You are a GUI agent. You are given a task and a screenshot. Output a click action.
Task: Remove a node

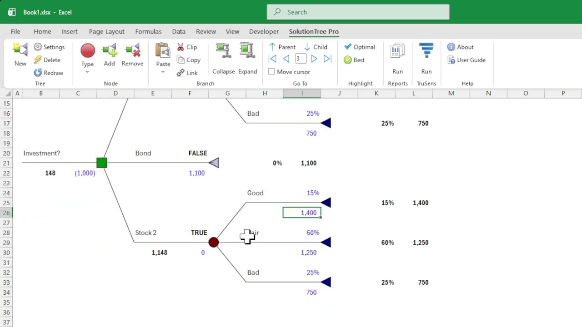[x=132, y=55]
